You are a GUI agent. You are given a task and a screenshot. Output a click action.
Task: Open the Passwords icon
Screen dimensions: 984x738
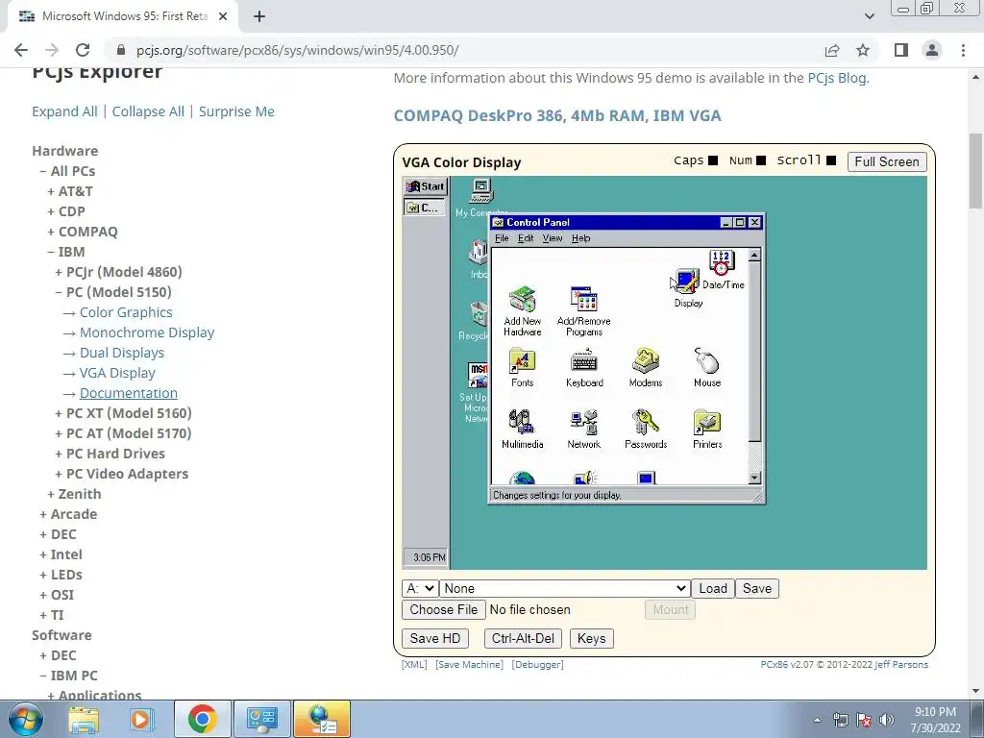(646, 430)
